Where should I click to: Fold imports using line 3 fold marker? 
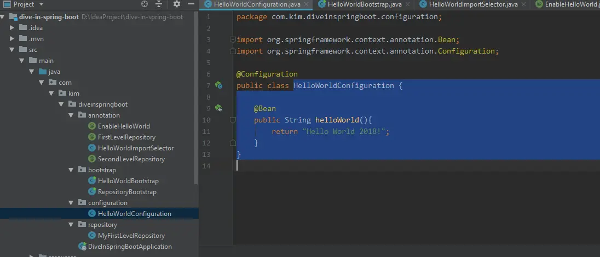pyautogui.click(x=232, y=40)
